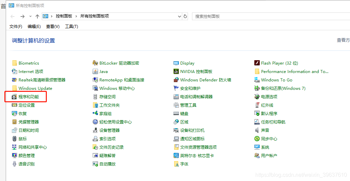Open the 文件资源管理器选项 link
This screenshot has width=350, height=181.
pyautogui.click(x=198, y=147)
